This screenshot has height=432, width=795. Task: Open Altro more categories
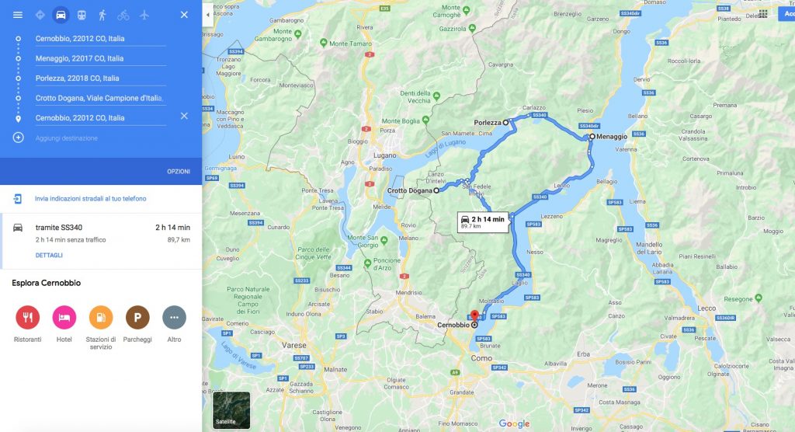[174, 323]
